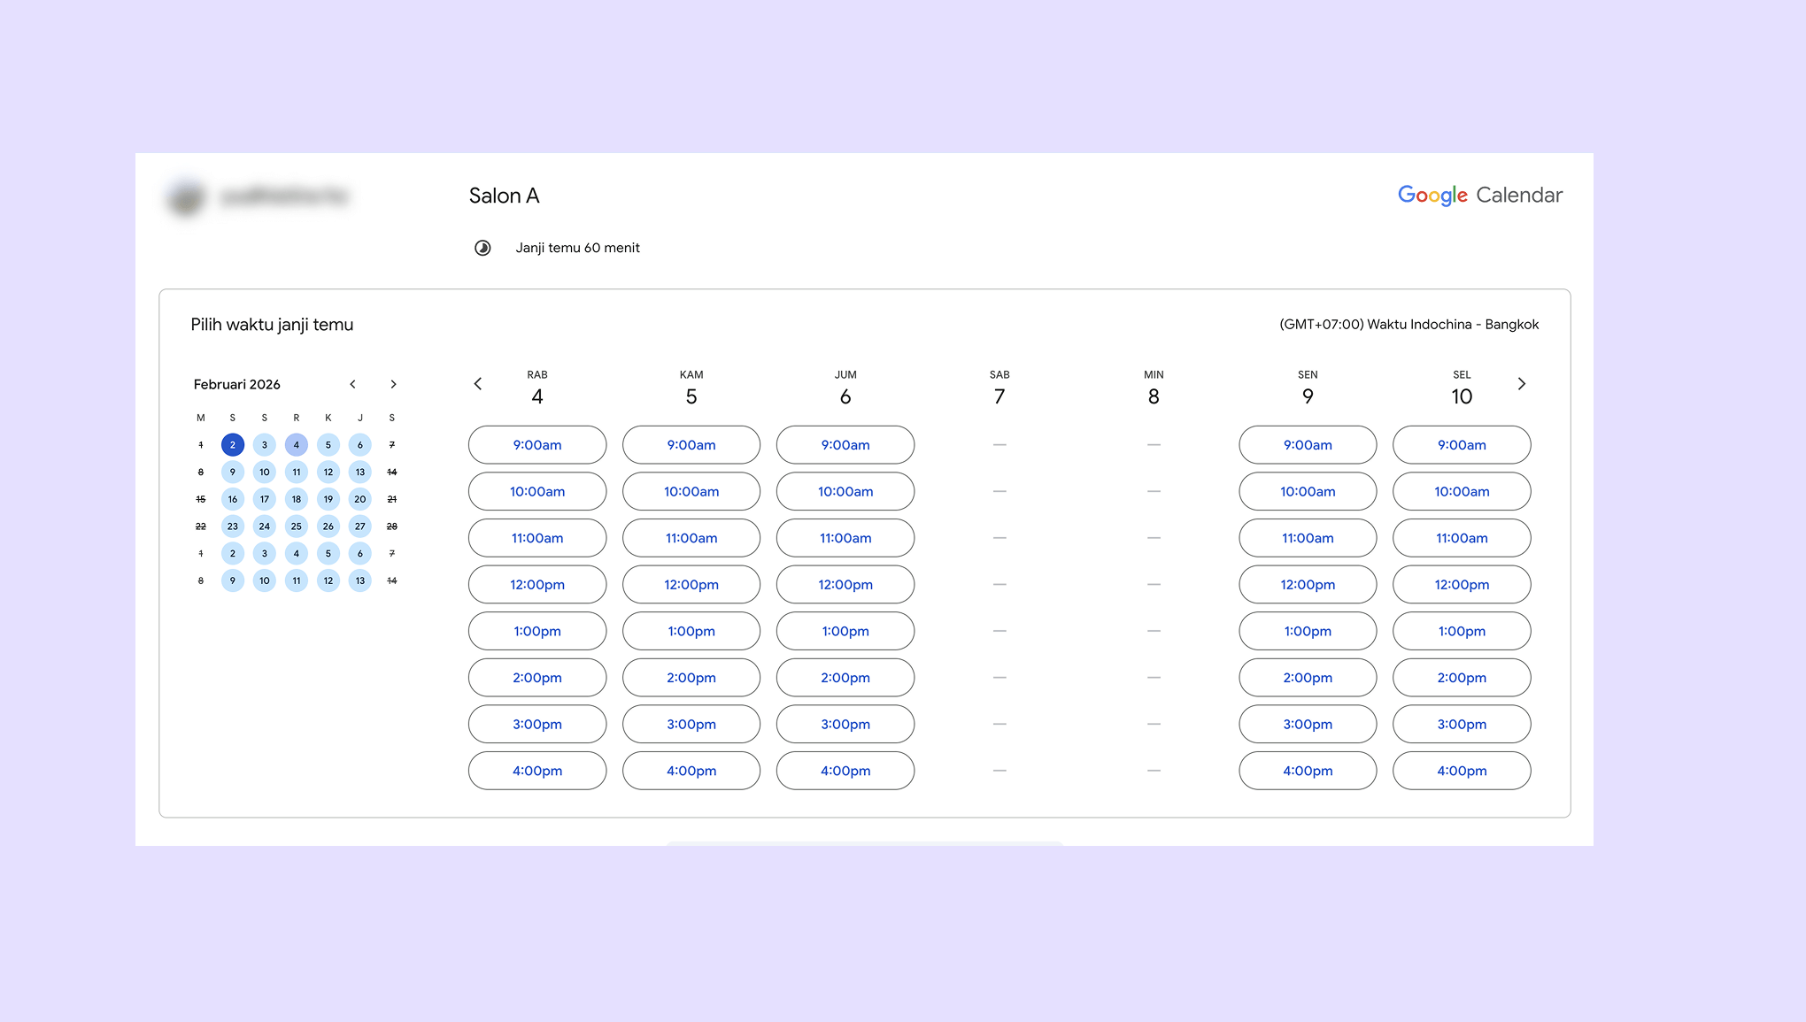This screenshot has width=1806, height=1022.
Task: Click the appointment duration clock icon
Action: (x=482, y=248)
